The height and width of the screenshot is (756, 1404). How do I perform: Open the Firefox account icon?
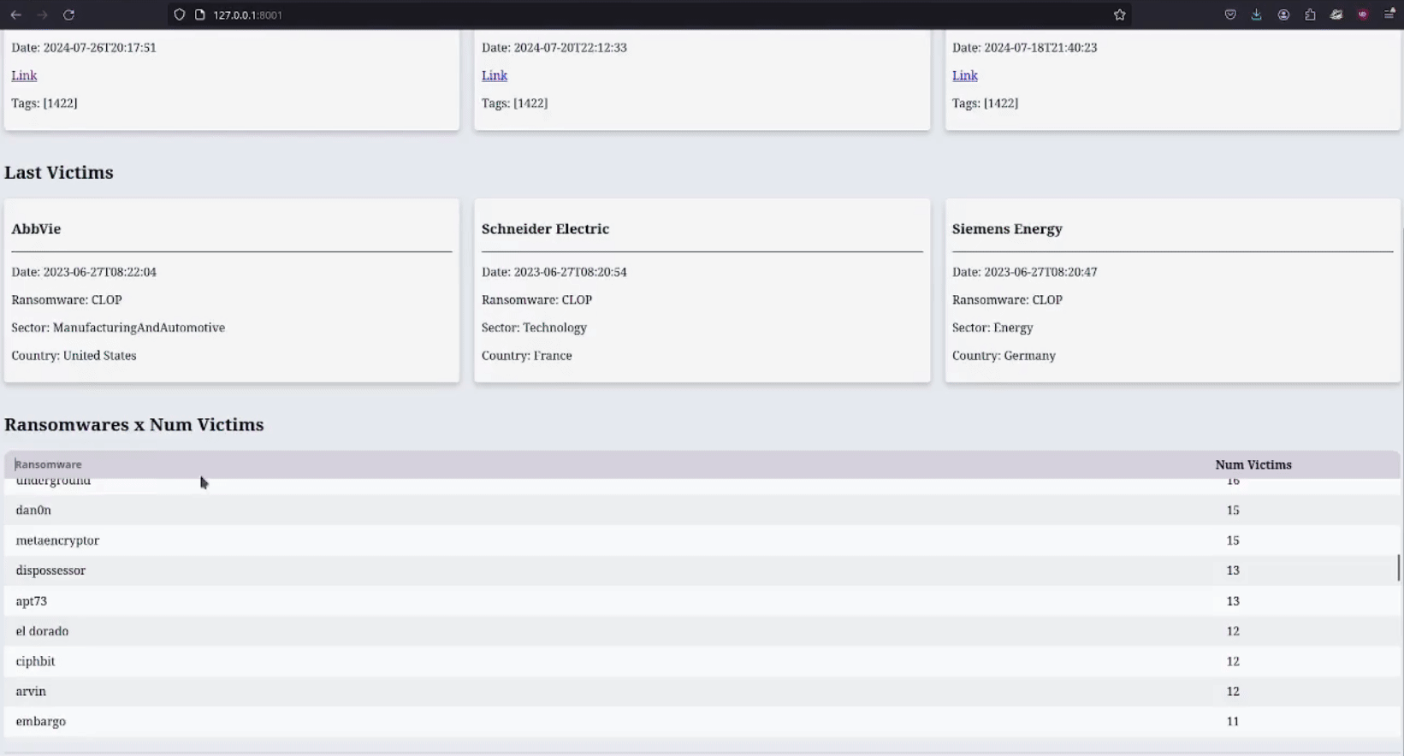[1283, 15]
